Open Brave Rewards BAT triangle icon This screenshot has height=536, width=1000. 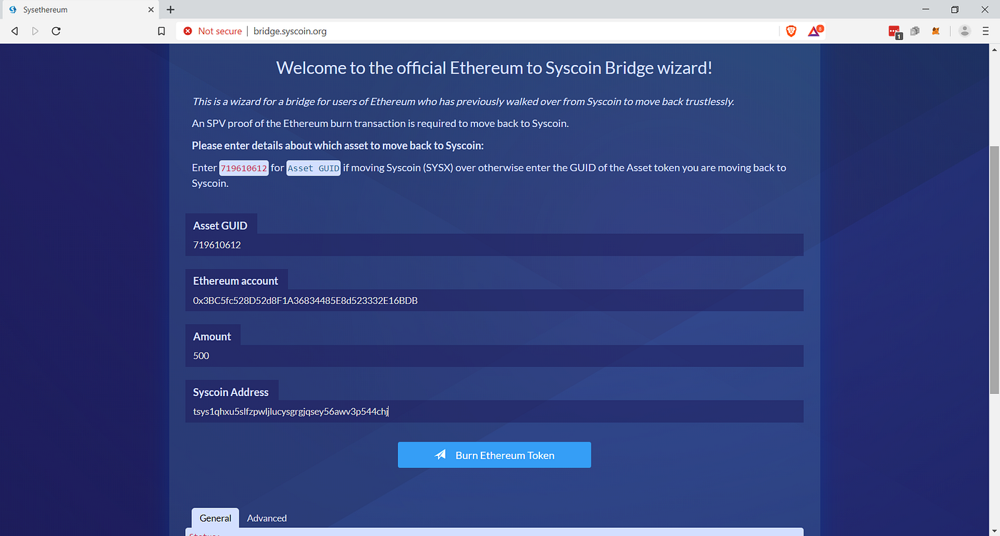815,31
